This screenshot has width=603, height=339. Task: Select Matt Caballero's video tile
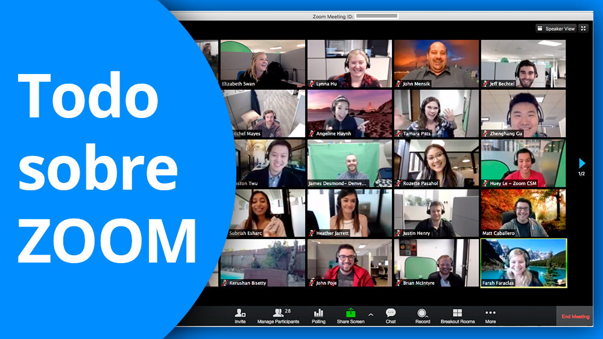[523, 213]
